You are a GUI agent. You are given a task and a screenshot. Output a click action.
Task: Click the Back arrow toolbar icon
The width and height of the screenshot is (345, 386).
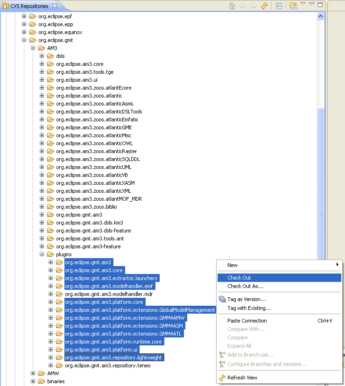[243, 6]
